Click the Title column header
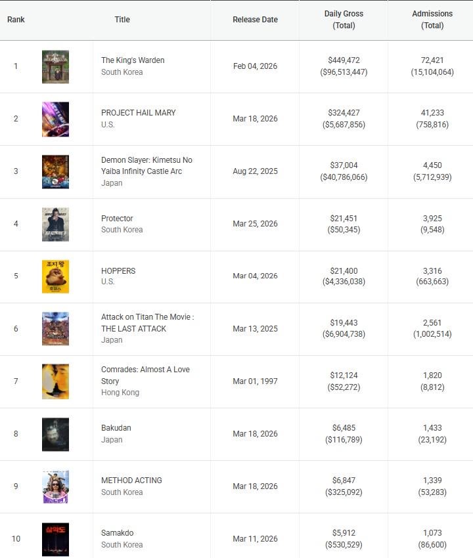This screenshot has height=558, width=473. (x=122, y=20)
